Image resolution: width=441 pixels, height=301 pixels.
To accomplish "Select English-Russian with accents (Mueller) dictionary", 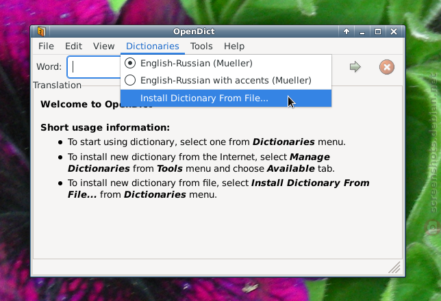I will point(226,80).
